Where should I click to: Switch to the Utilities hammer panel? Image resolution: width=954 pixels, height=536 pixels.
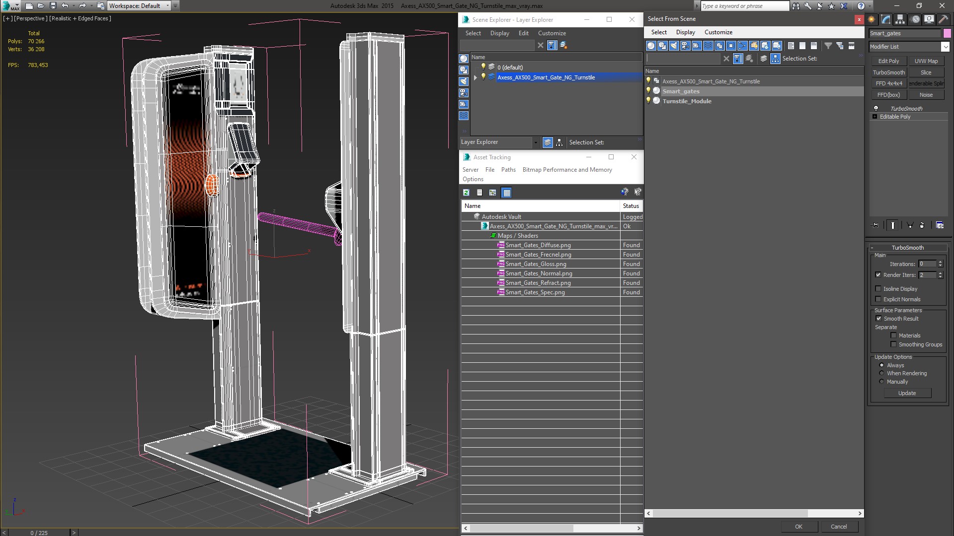(943, 19)
